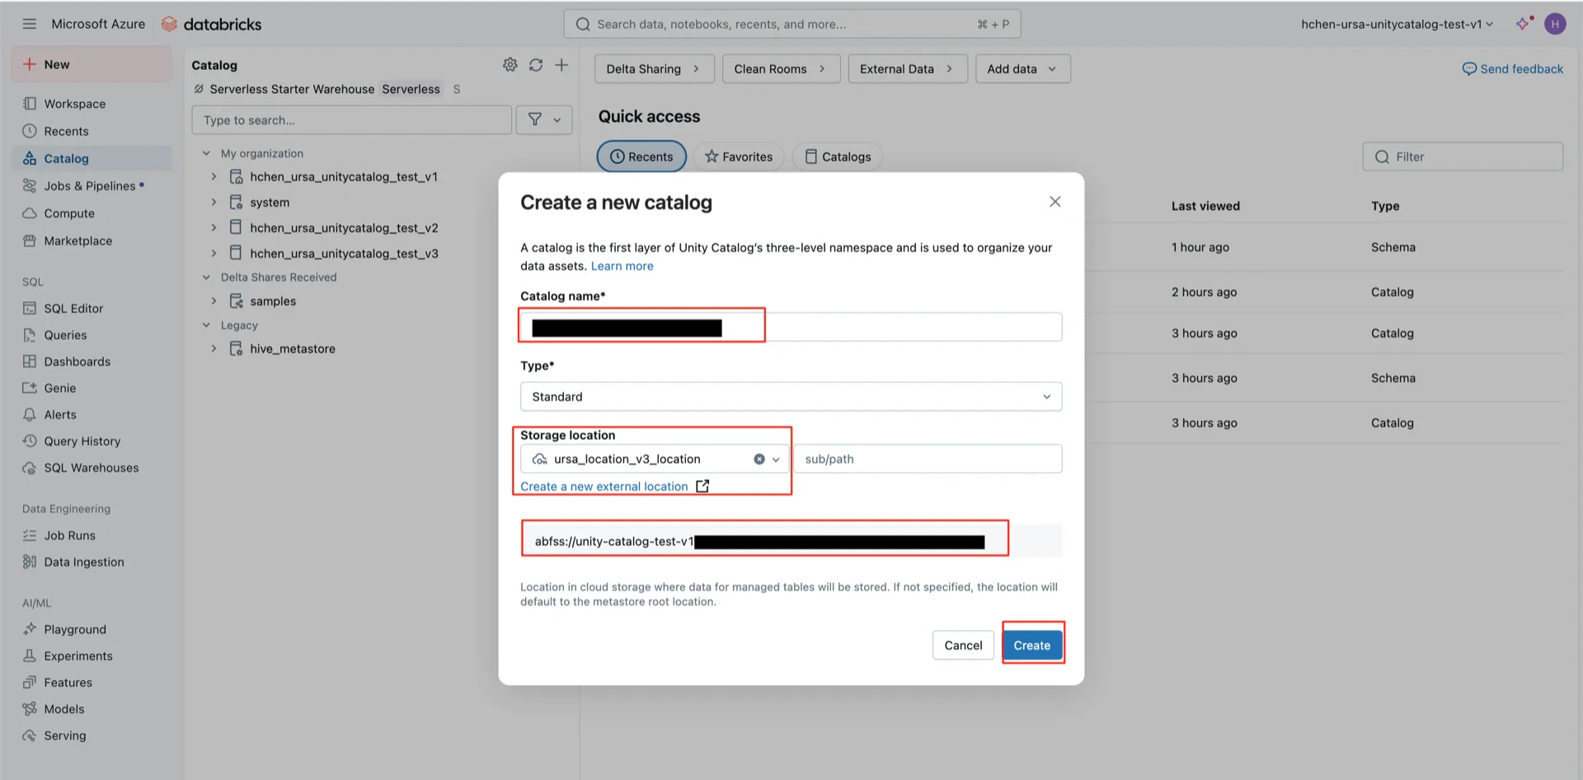Click the New button
This screenshot has height=780, width=1583.
click(92, 64)
